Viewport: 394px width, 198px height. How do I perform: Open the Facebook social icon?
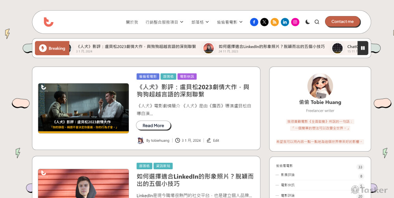pos(254,22)
